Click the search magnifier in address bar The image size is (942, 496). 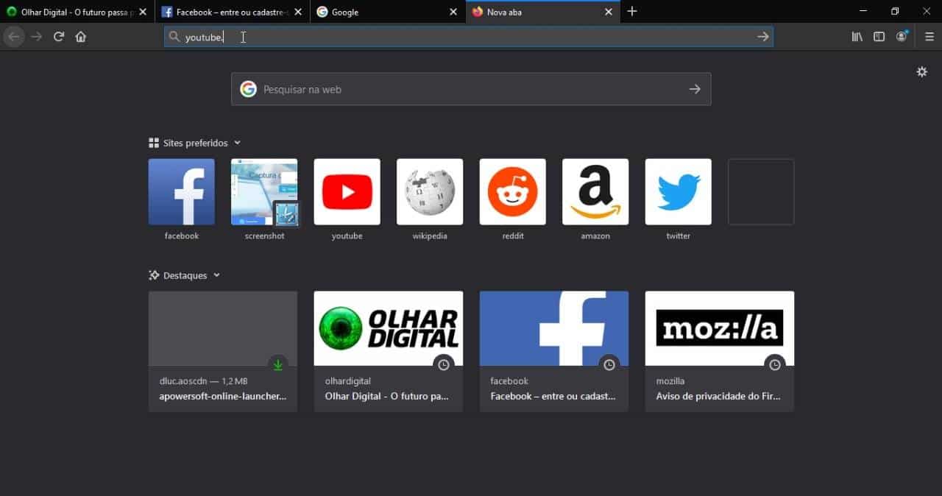(174, 37)
